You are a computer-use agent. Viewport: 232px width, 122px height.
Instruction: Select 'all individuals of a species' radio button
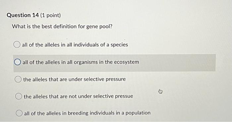(x=17, y=44)
